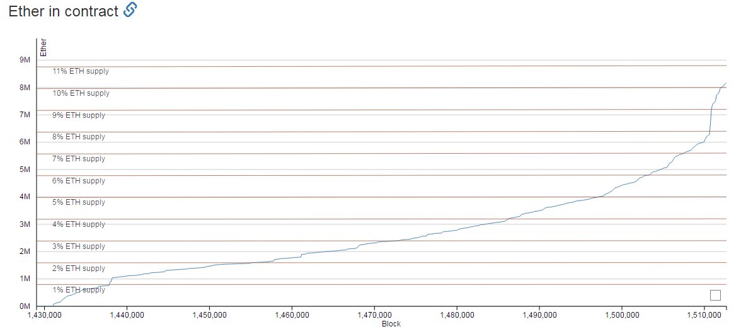Select the '5% ETH supply' label

[x=79, y=202]
